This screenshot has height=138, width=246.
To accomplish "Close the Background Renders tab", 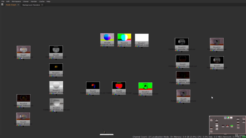I will pyautogui.click(x=42, y=5).
